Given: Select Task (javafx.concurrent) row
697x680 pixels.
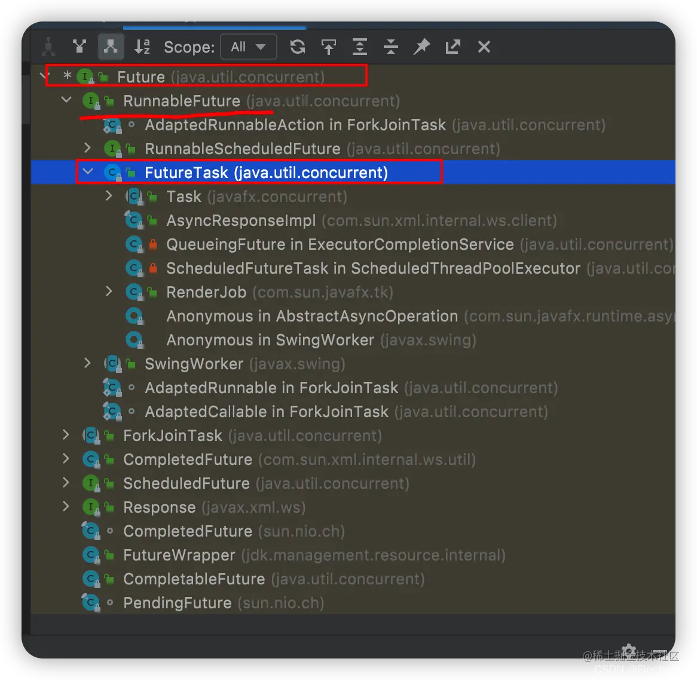Looking at the screenshot, I should coord(353,197).
